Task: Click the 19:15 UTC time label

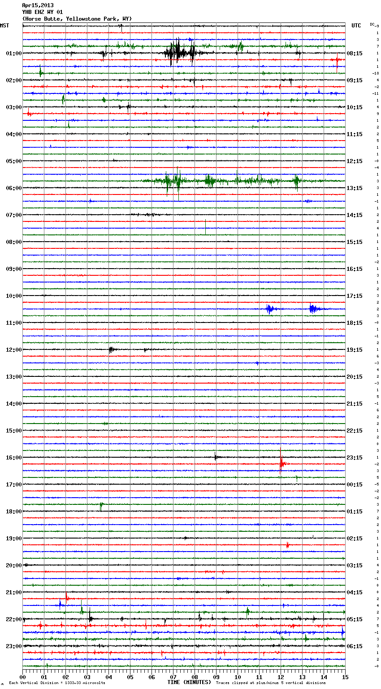Action: (x=355, y=350)
